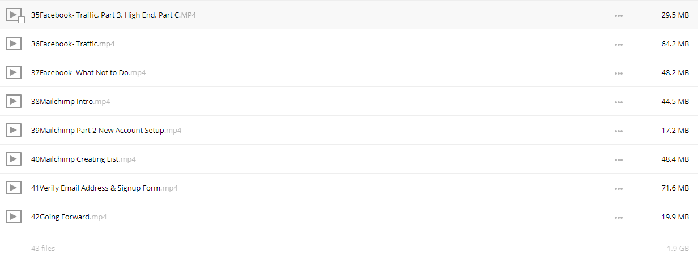
Task: Click video icon for 36Facebook- Traffic.mp4
Action: tap(13, 44)
